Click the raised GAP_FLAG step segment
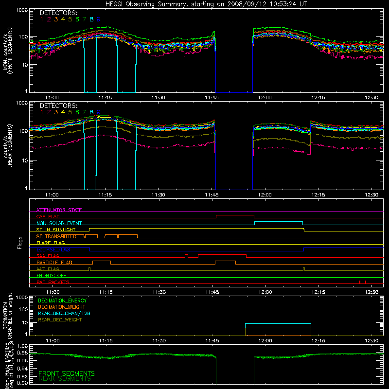This screenshot has height=389, width=389. pyautogui.click(x=235, y=215)
